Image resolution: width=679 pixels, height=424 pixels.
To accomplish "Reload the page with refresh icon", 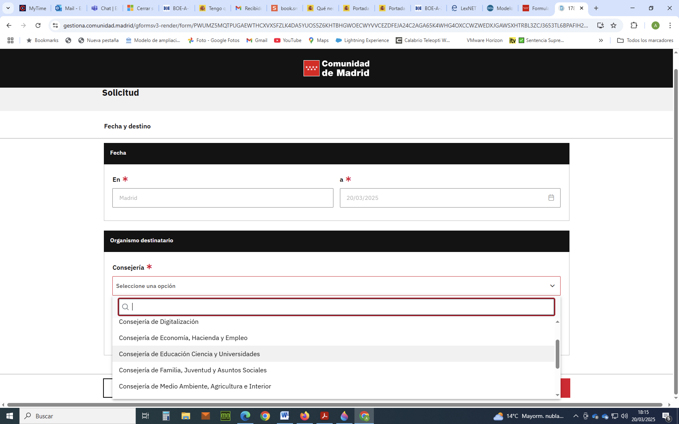I will (x=38, y=25).
